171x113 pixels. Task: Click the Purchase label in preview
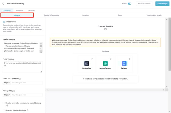pos(105,51)
